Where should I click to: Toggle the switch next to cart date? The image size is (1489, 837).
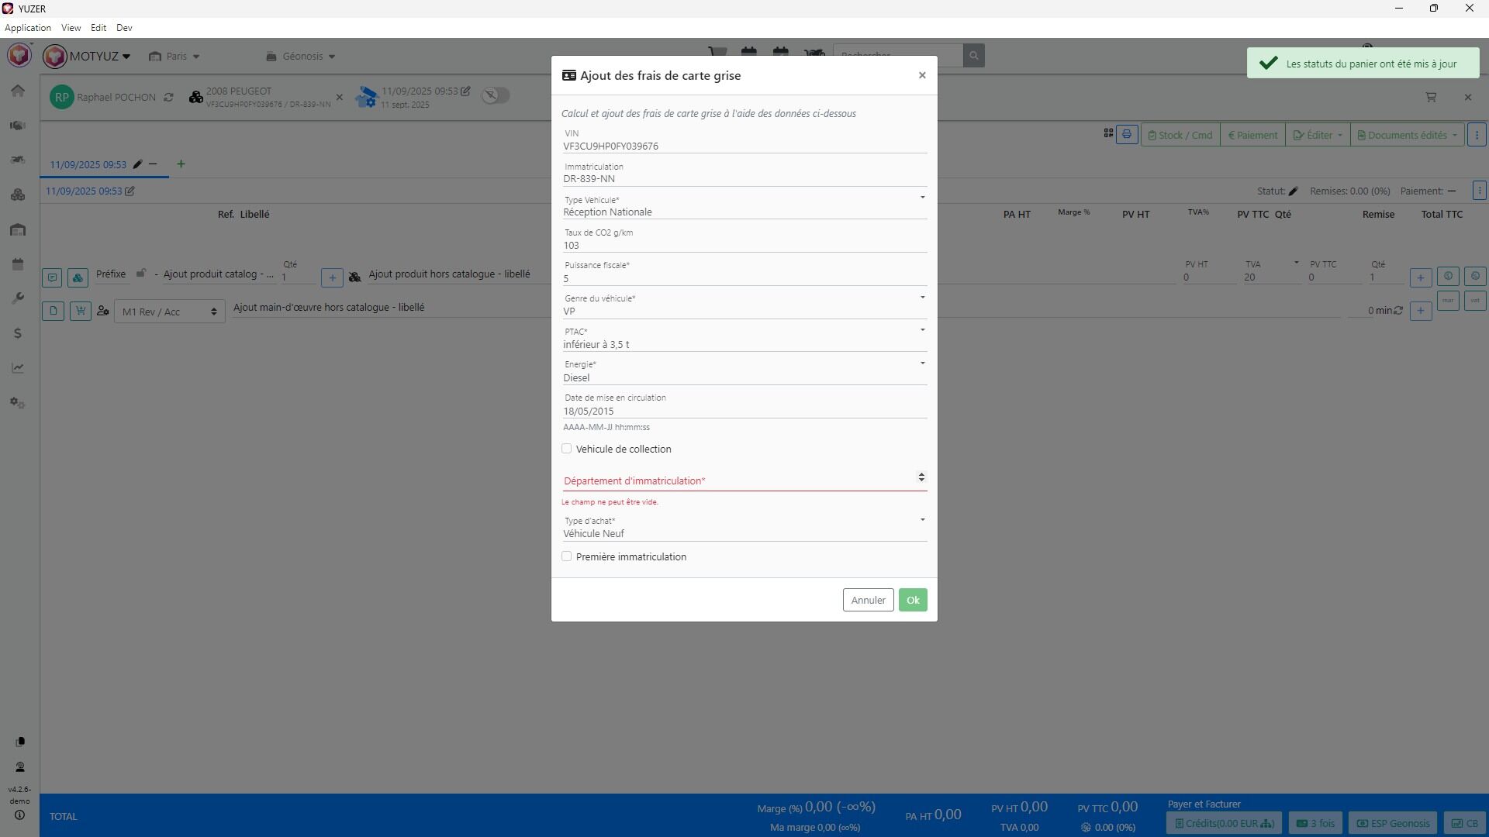coord(495,96)
